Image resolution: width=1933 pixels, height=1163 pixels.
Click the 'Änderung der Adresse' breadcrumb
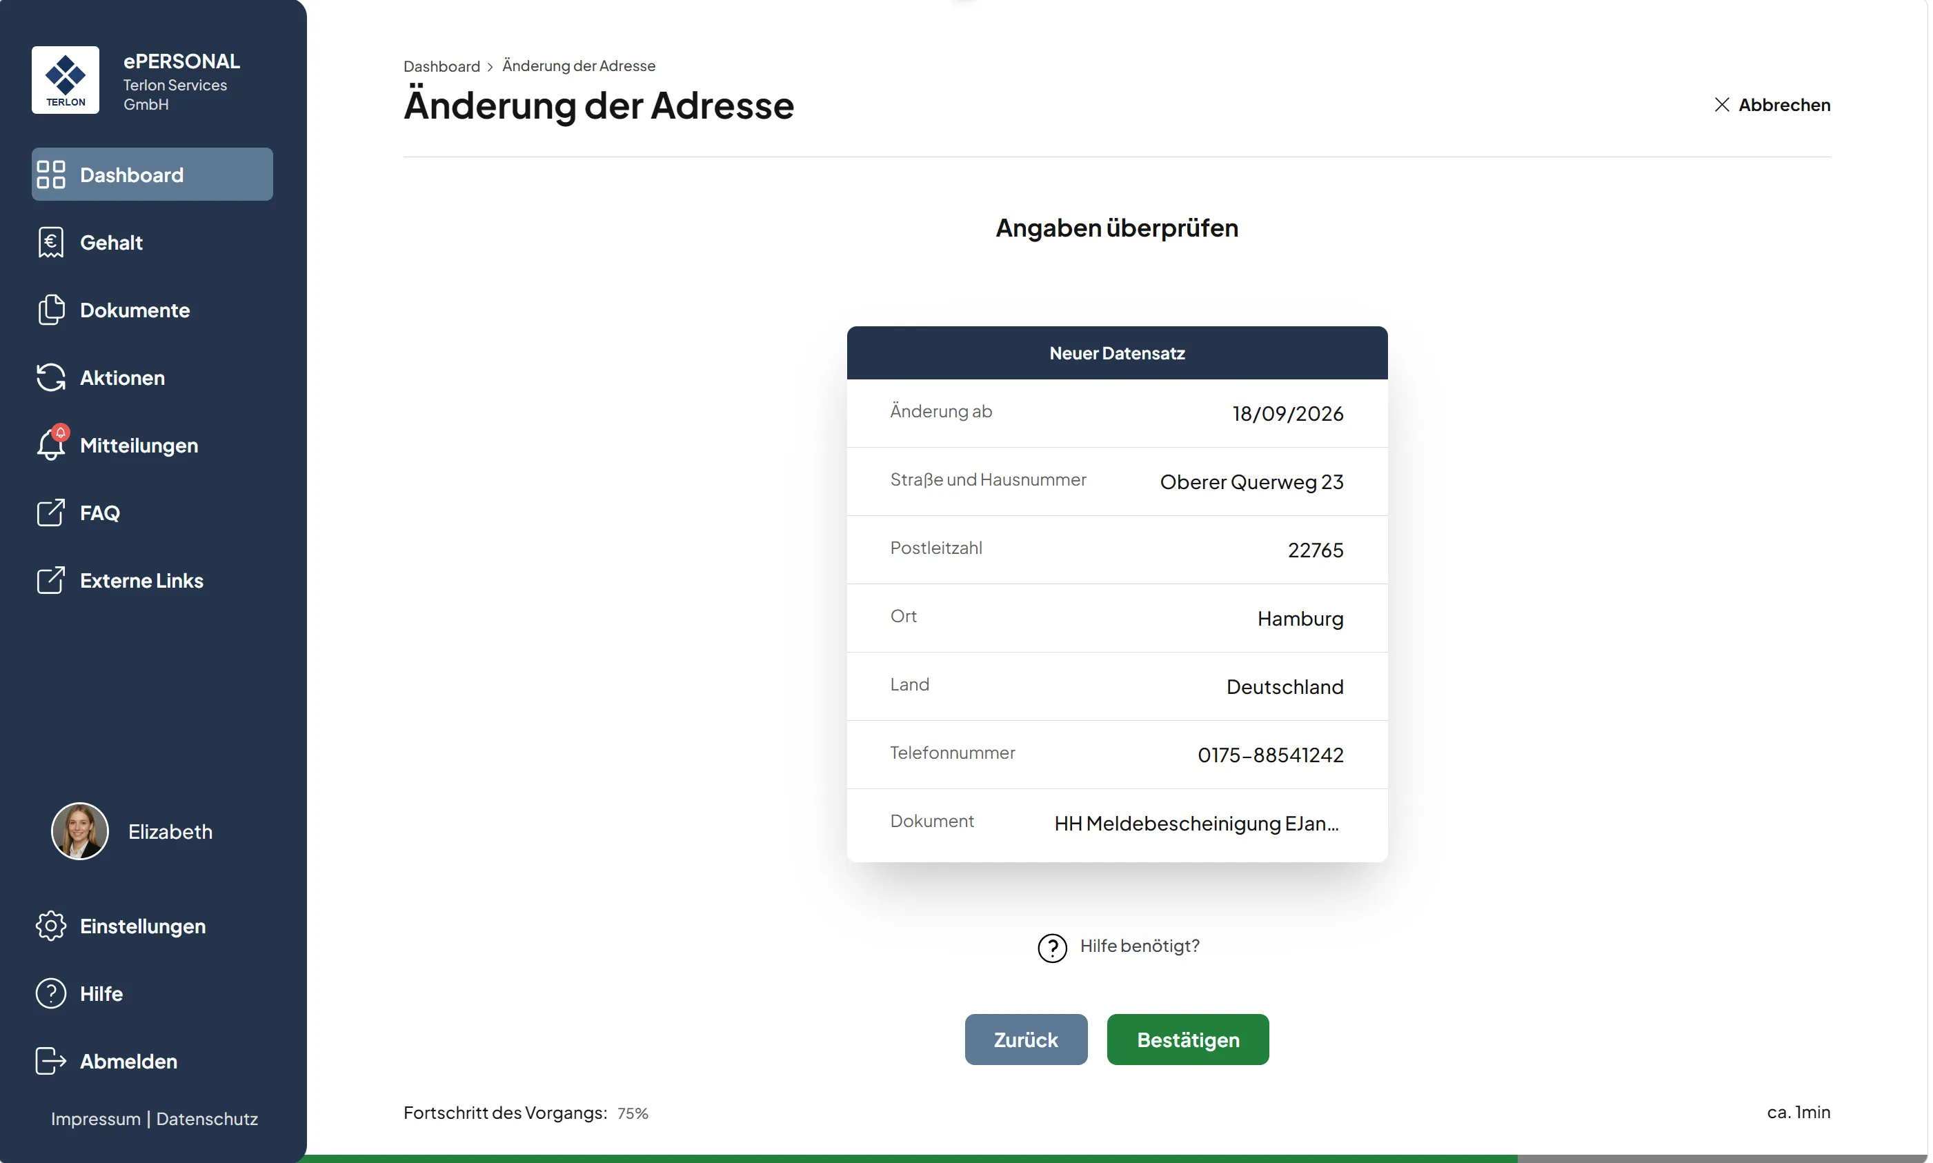click(578, 66)
